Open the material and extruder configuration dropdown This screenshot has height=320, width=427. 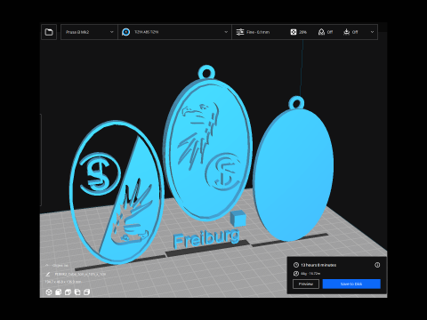[174, 32]
